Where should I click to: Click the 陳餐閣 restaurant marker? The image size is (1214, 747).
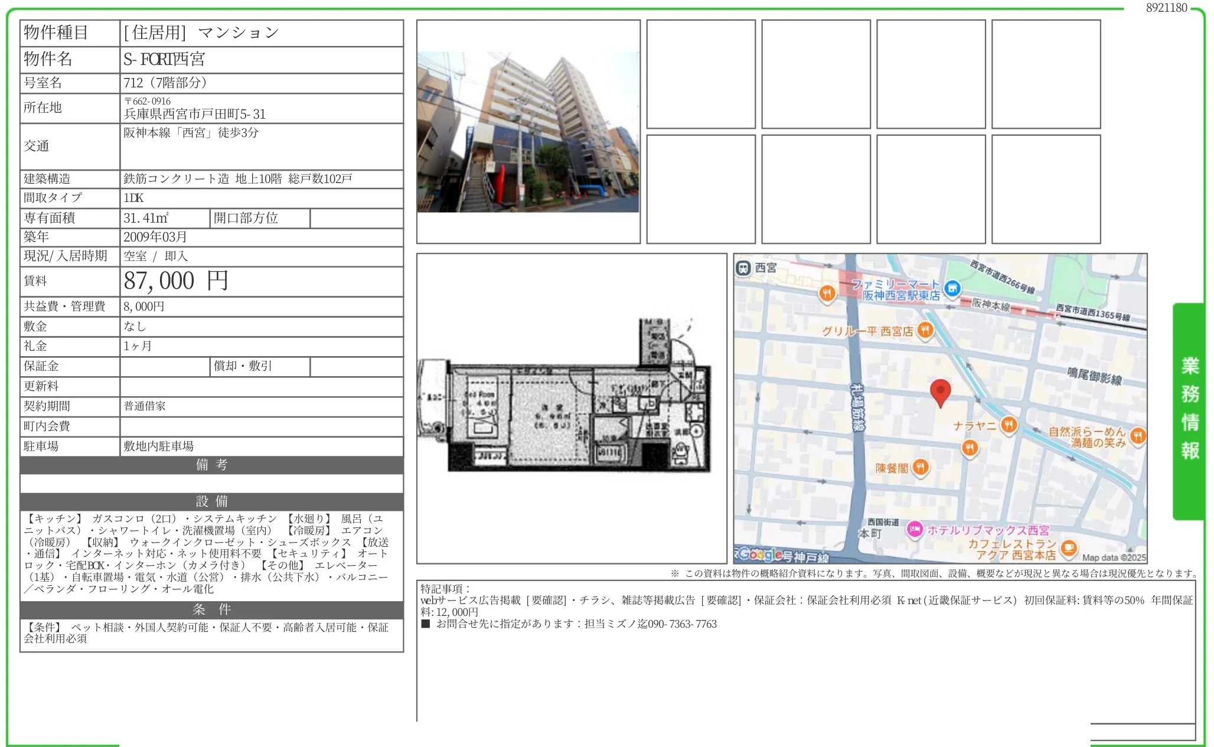pyautogui.click(x=920, y=468)
